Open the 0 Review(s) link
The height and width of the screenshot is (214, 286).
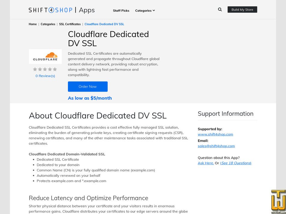(x=45, y=76)
